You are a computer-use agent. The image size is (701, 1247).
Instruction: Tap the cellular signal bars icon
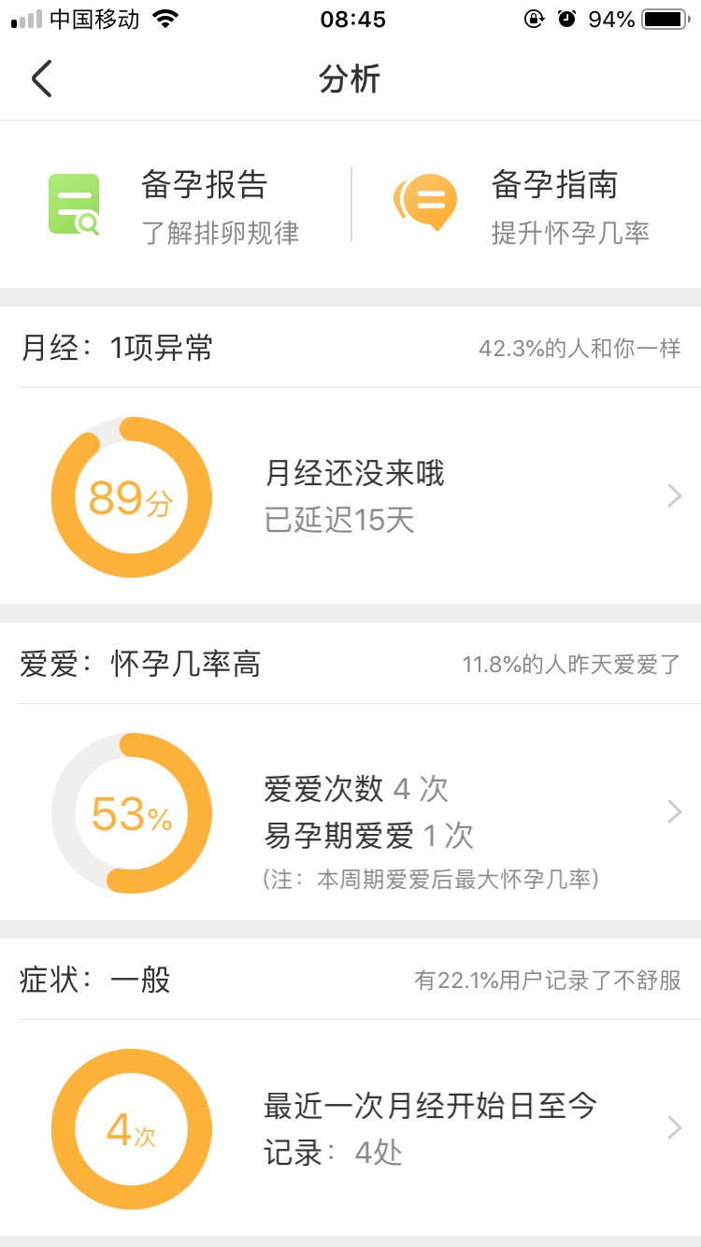26,19
